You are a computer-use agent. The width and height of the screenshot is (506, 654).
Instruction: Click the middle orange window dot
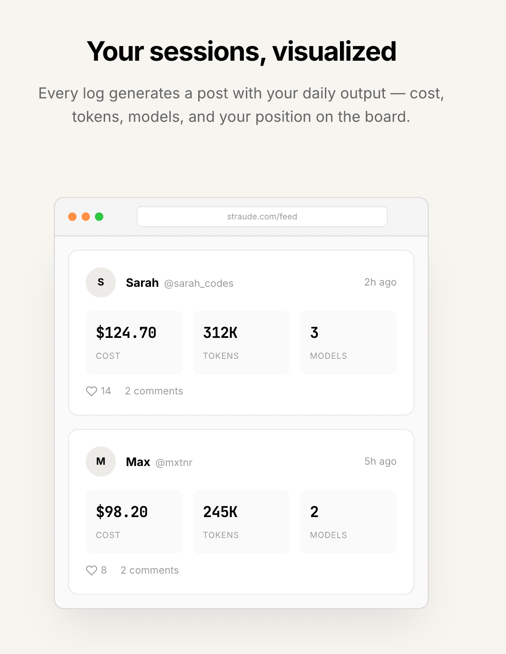(x=86, y=216)
